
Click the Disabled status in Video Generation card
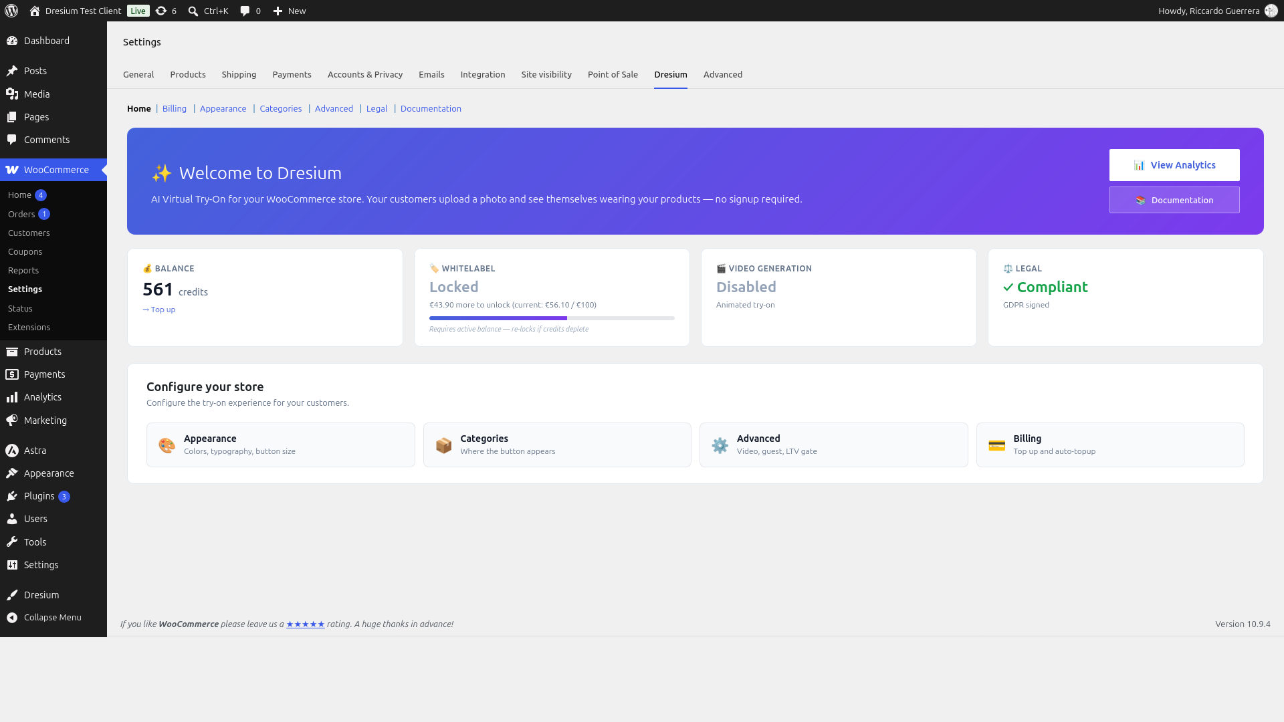point(746,287)
